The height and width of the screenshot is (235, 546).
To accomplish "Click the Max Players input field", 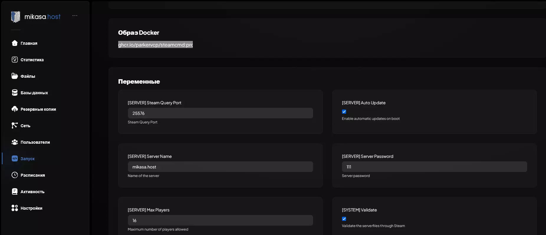I will (x=220, y=221).
